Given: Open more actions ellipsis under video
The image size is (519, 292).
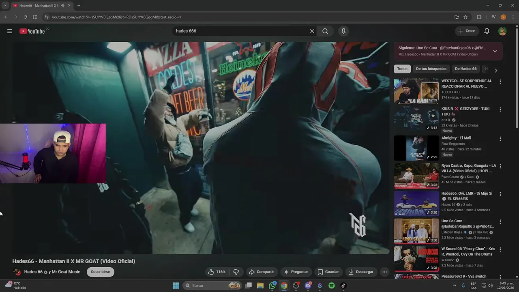Looking at the screenshot, I should [x=384, y=272].
